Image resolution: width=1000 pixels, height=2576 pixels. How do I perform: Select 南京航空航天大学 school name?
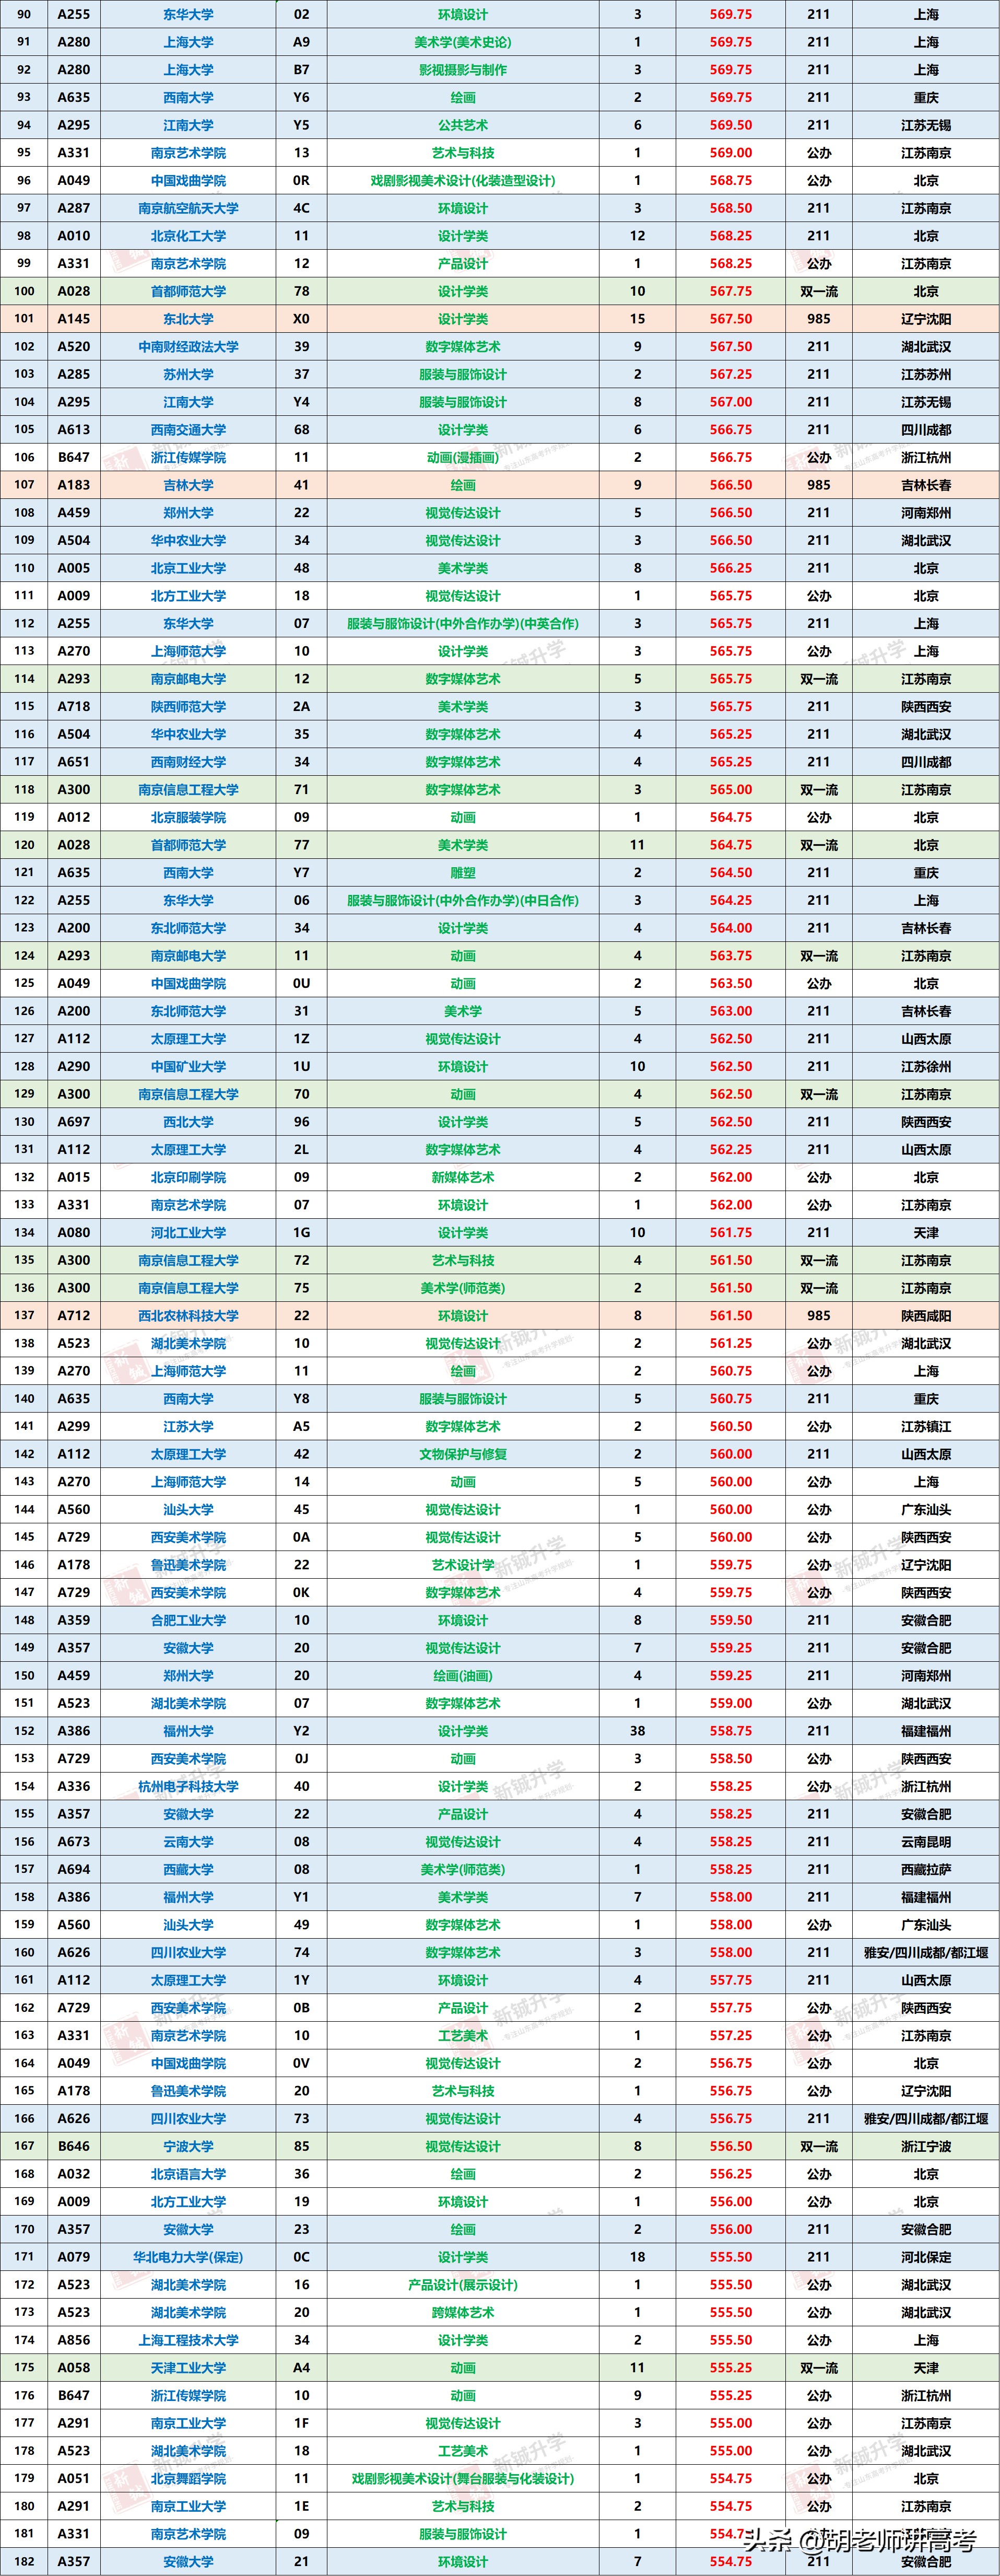188,208
